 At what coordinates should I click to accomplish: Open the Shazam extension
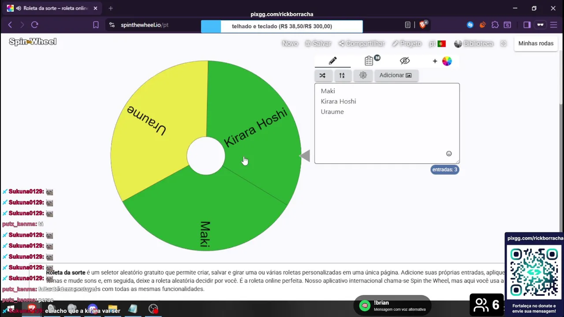pyautogui.click(x=470, y=25)
